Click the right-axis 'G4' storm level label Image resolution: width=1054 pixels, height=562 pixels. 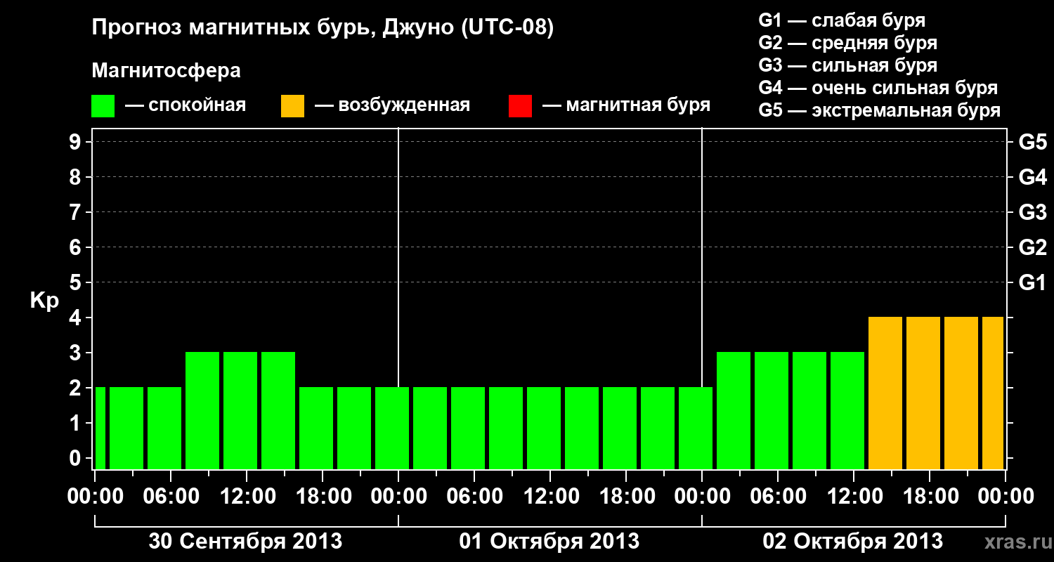[x=1033, y=177]
